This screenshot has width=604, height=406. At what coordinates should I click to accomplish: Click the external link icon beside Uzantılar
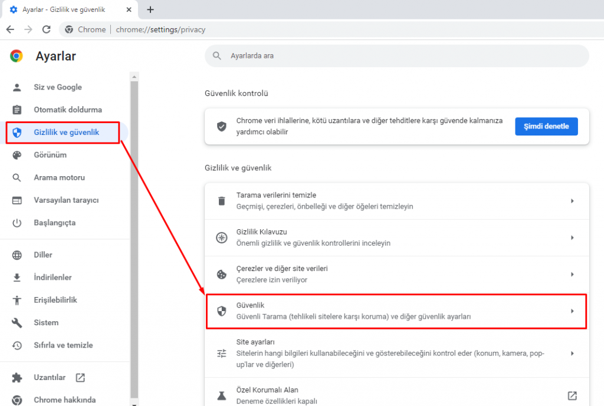(80, 378)
